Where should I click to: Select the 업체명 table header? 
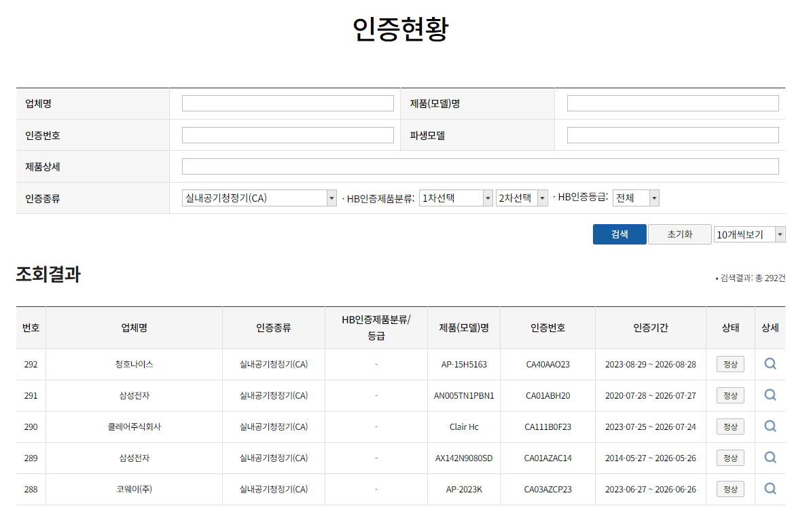pyautogui.click(x=134, y=327)
